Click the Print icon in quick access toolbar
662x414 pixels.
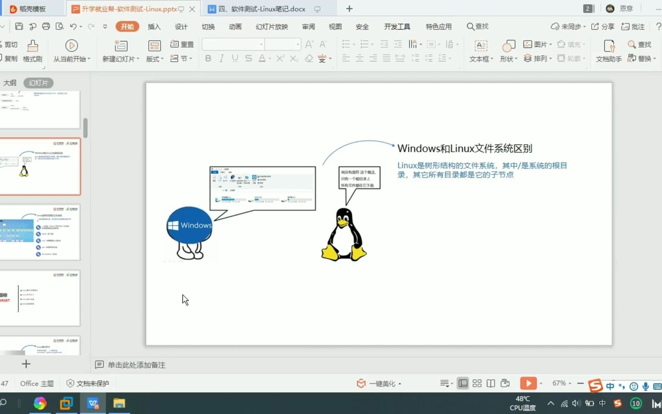(x=46, y=26)
